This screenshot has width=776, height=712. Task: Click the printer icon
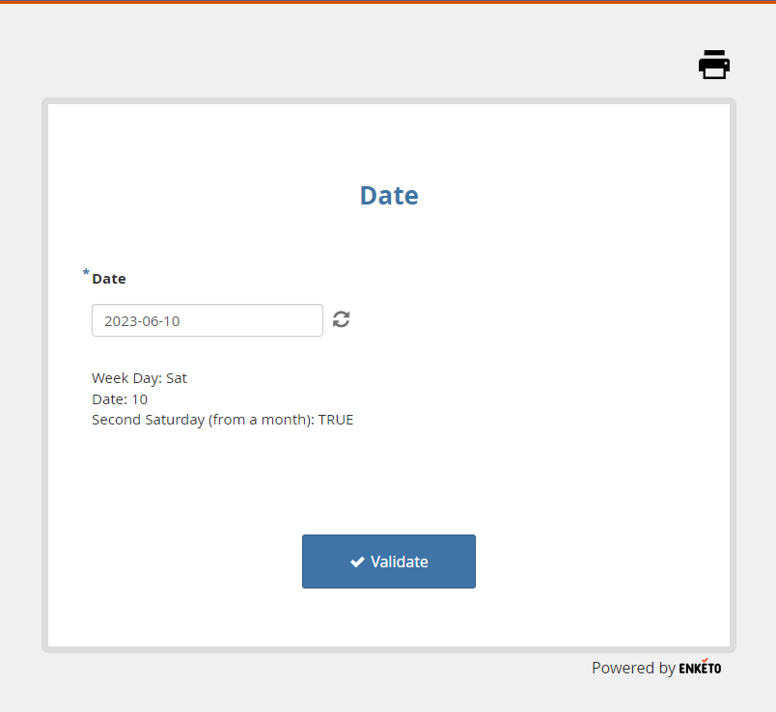pos(714,64)
